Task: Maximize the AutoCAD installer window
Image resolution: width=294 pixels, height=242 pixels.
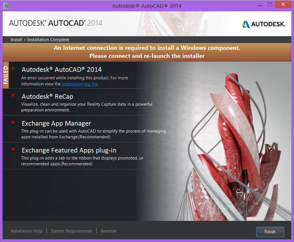Action: coord(270,5)
